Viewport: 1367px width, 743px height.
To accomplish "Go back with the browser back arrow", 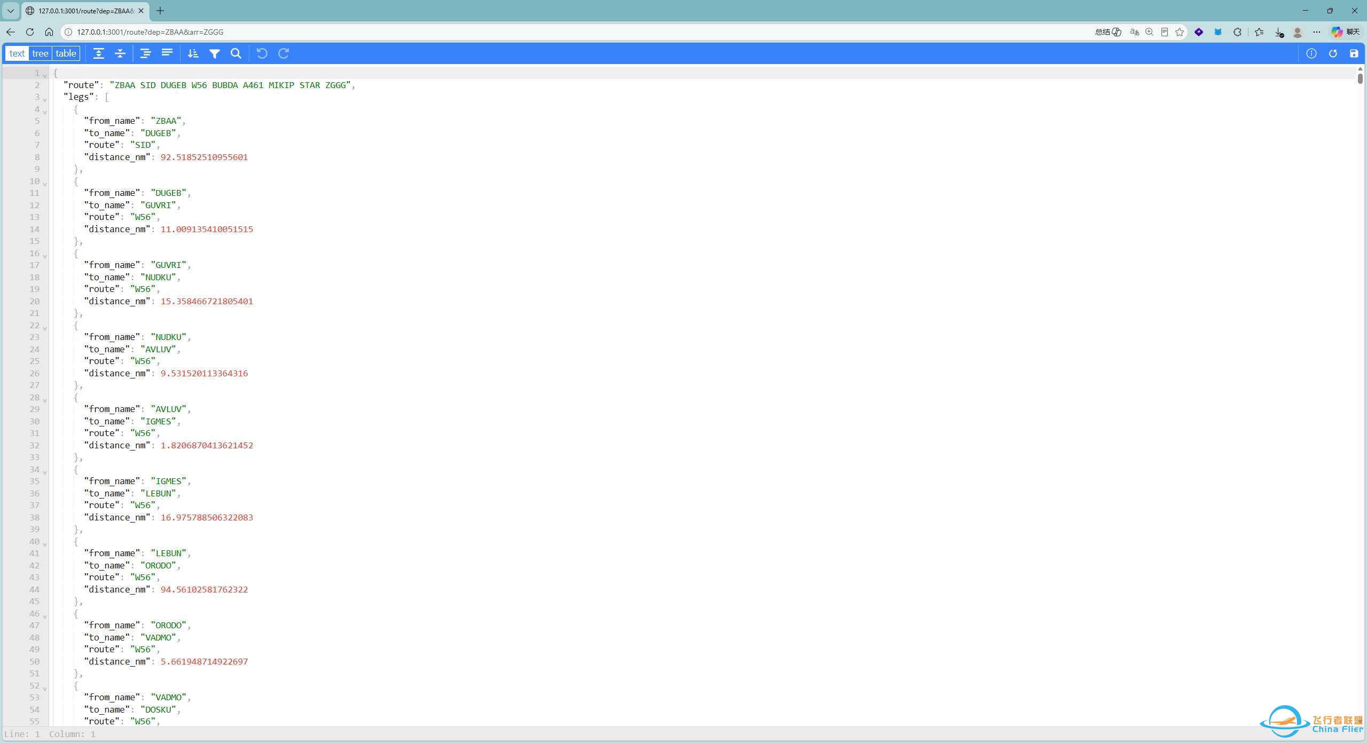I will (11, 32).
